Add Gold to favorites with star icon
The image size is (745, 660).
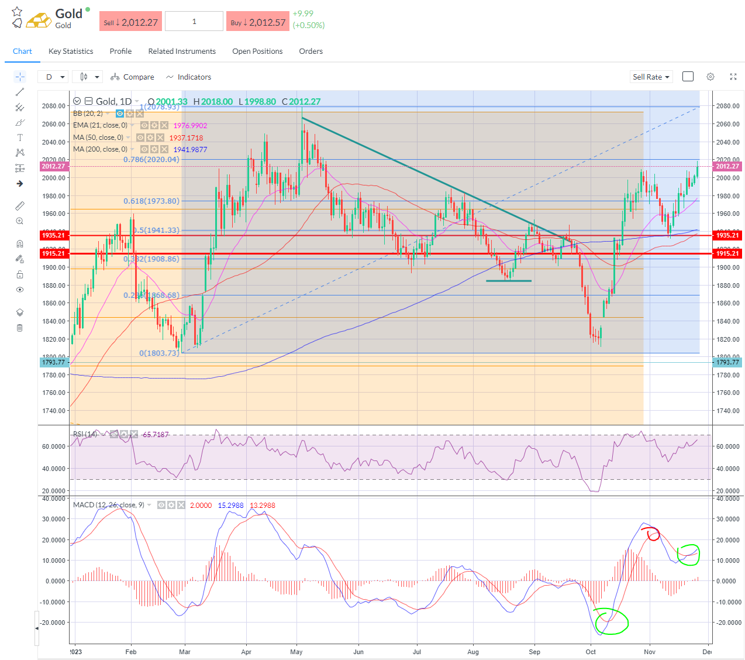(17, 11)
